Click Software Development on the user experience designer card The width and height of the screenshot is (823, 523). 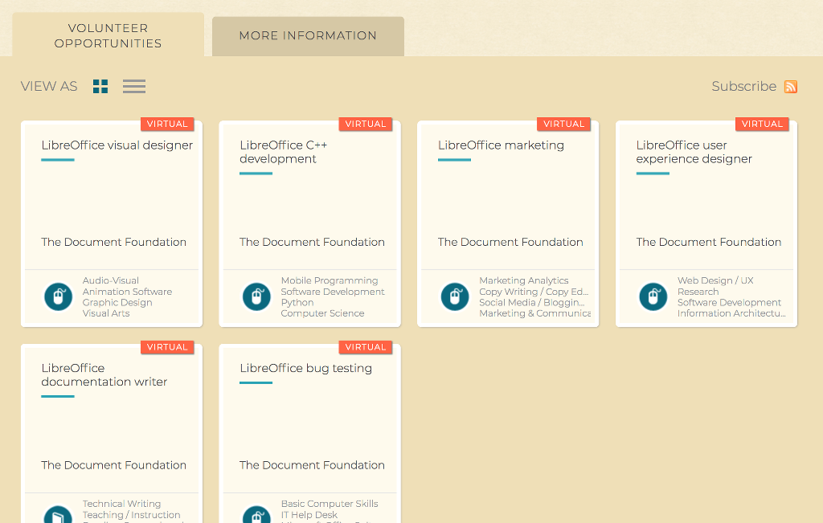pyautogui.click(x=730, y=303)
